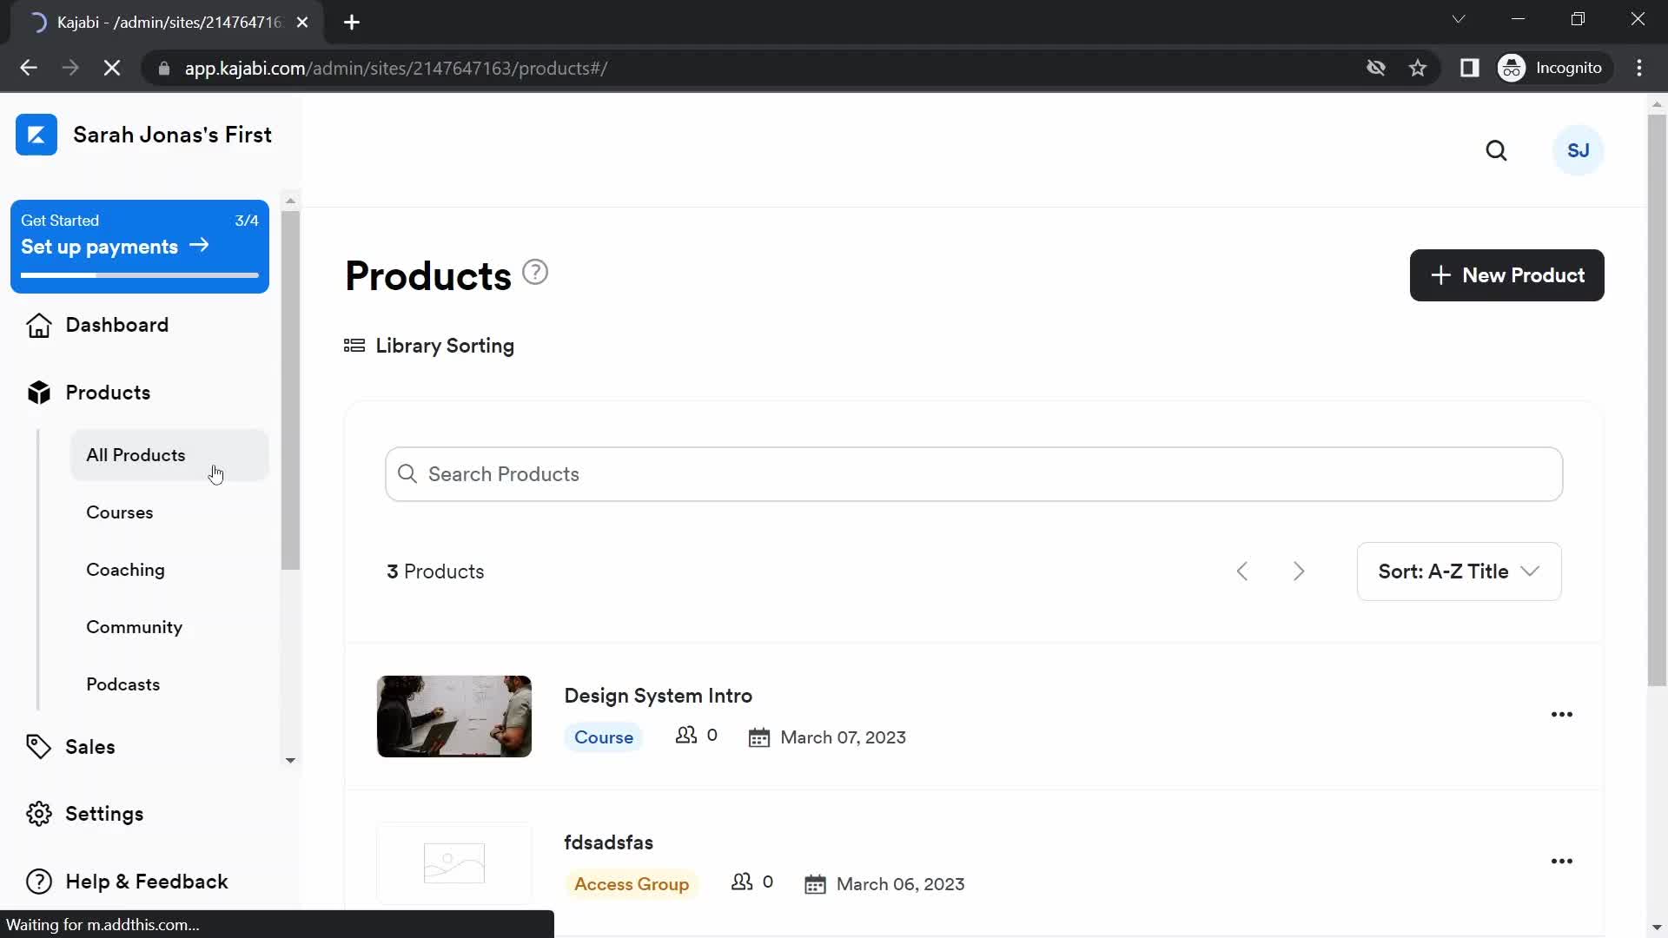This screenshot has height=938, width=1668.
Task: Open Courses submenu item
Action: click(x=119, y=512)
